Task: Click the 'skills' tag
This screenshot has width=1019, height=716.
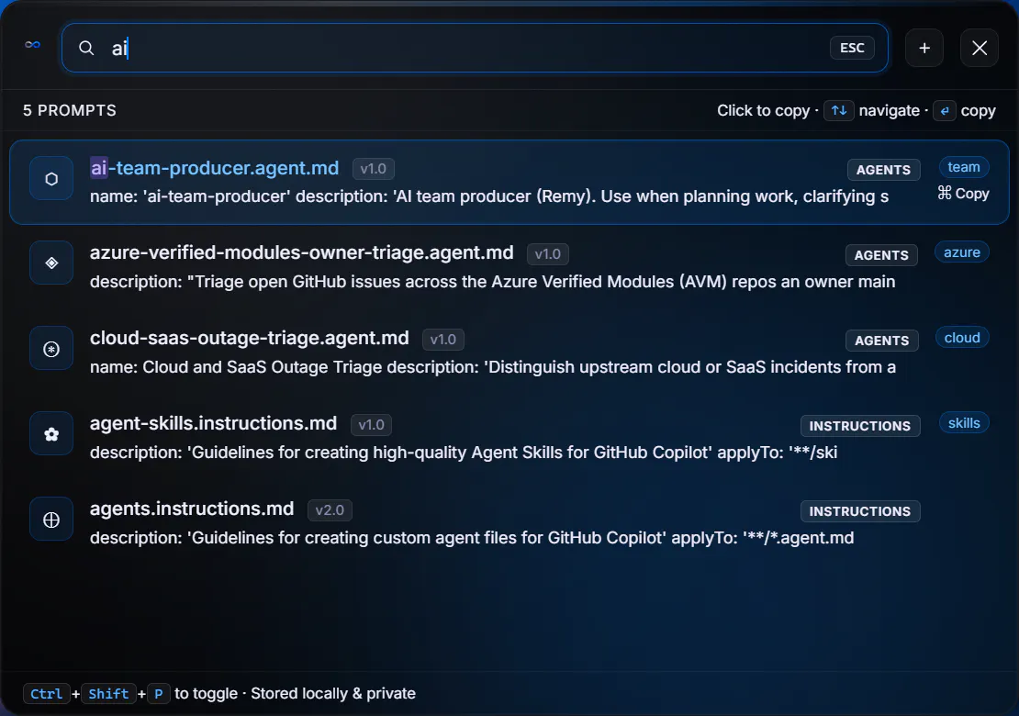Action: click(964, 423)
